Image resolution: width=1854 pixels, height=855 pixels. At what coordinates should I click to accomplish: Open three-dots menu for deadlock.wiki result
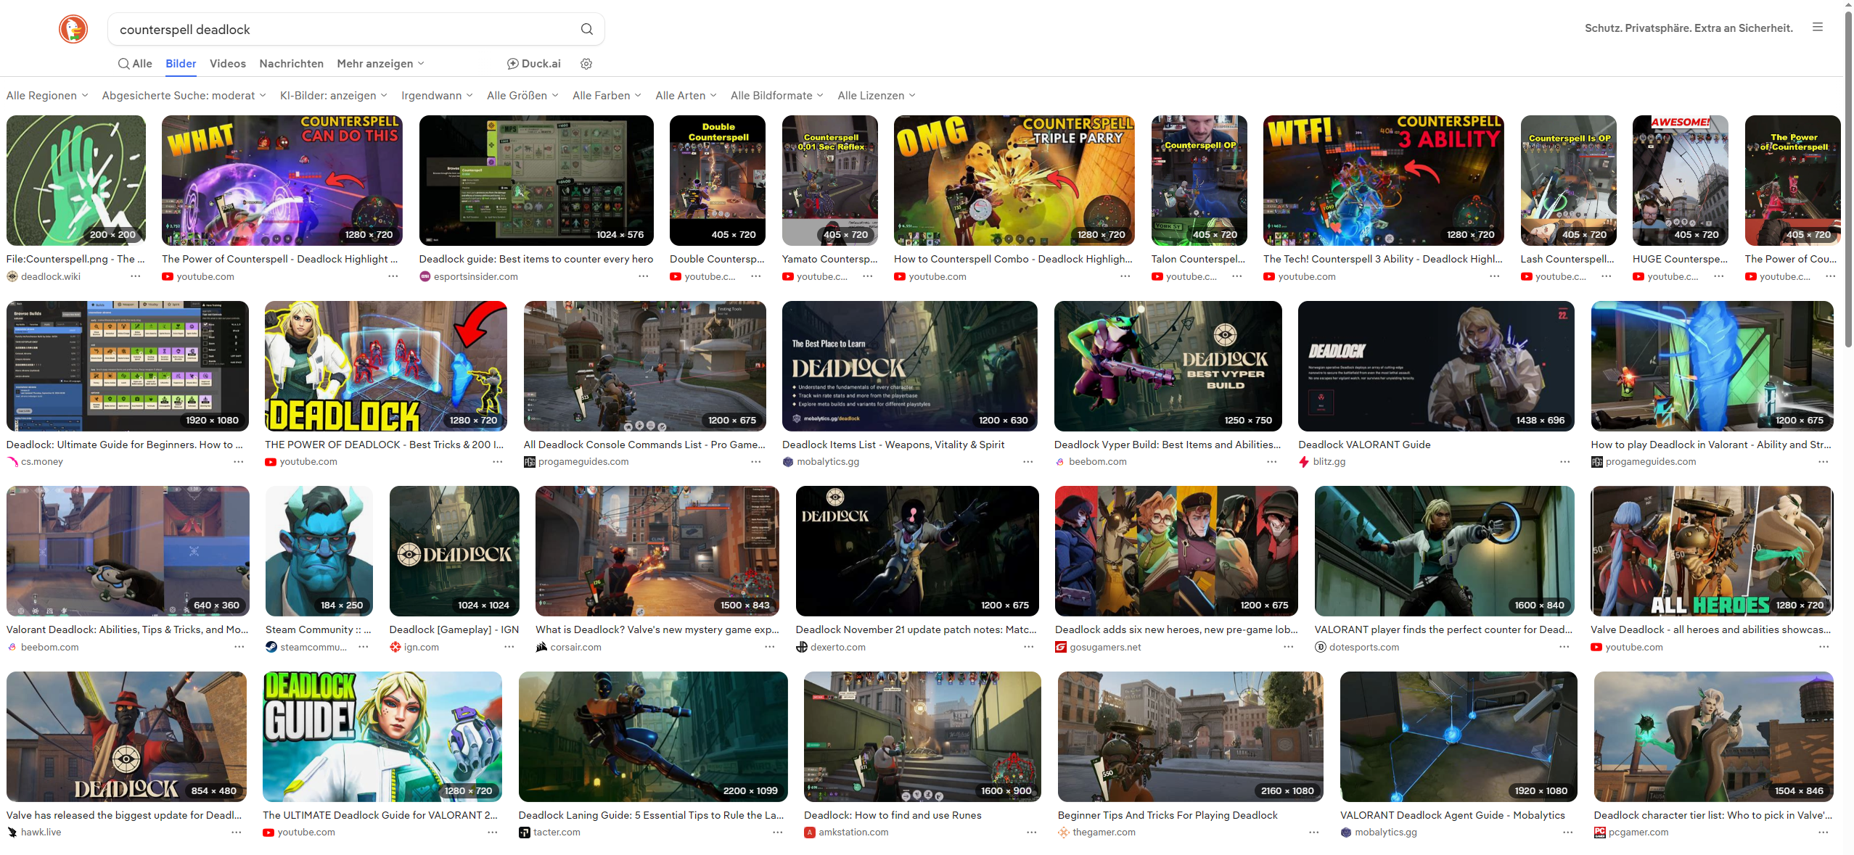click(x=136, y=276)
